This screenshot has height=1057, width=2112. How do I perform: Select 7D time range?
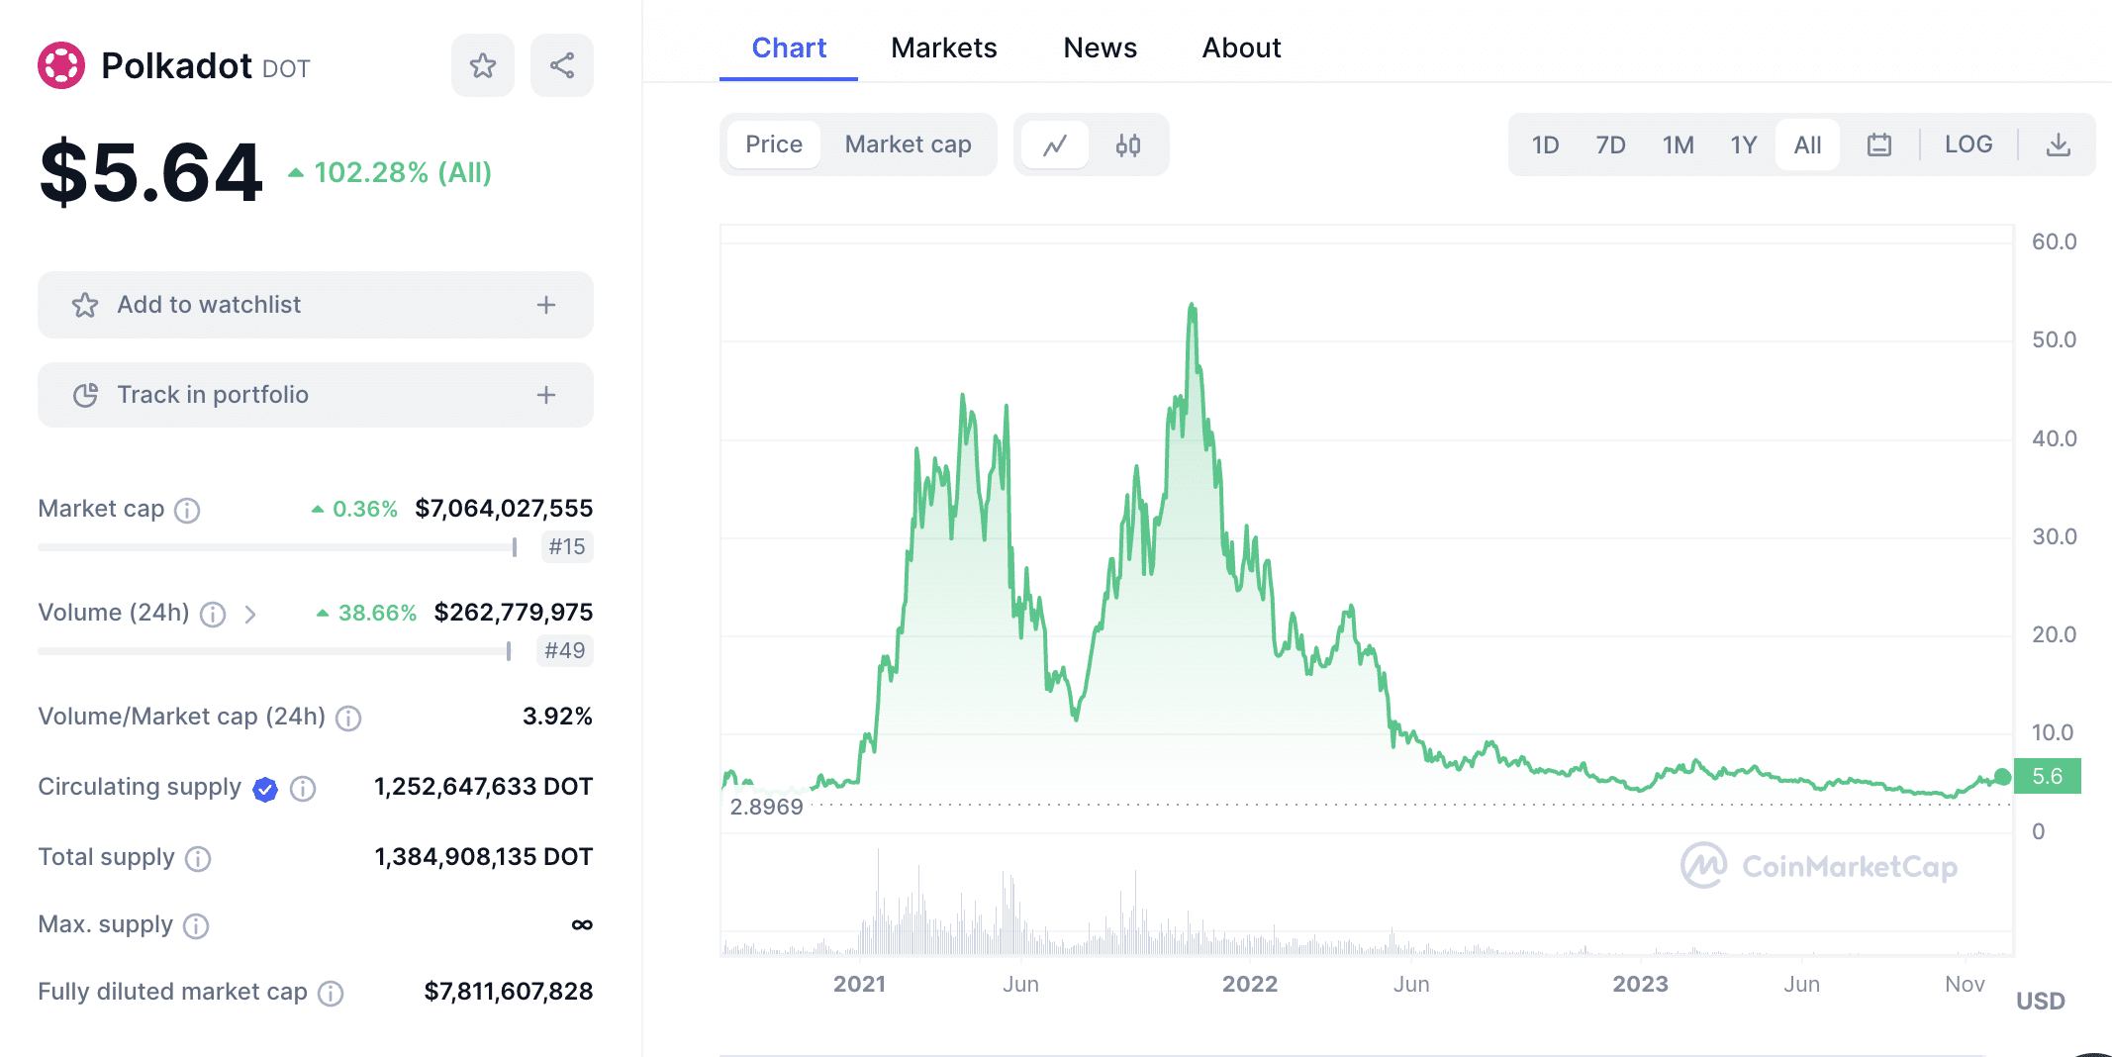(1610, 145)
